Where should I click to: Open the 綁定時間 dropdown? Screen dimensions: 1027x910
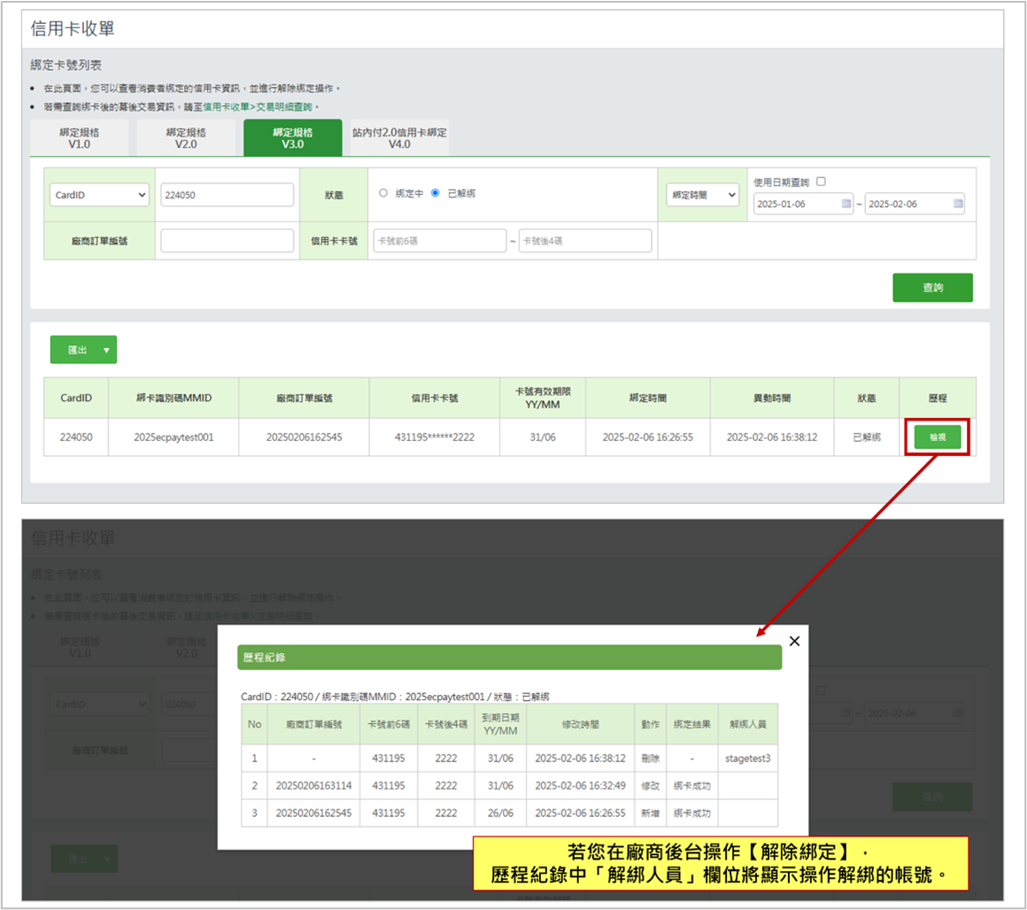tap(702, 195)
